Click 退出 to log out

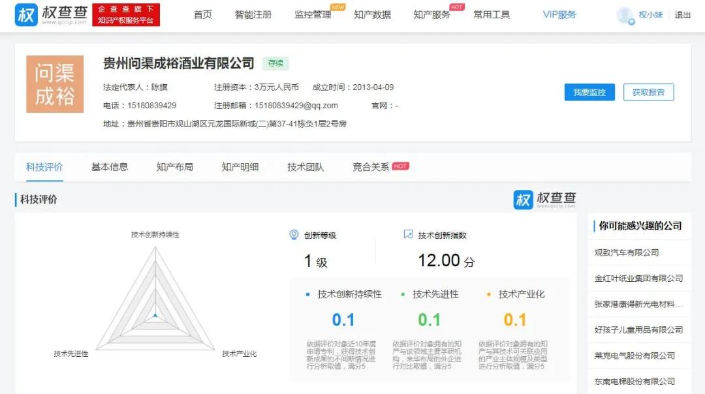point(683,15)
